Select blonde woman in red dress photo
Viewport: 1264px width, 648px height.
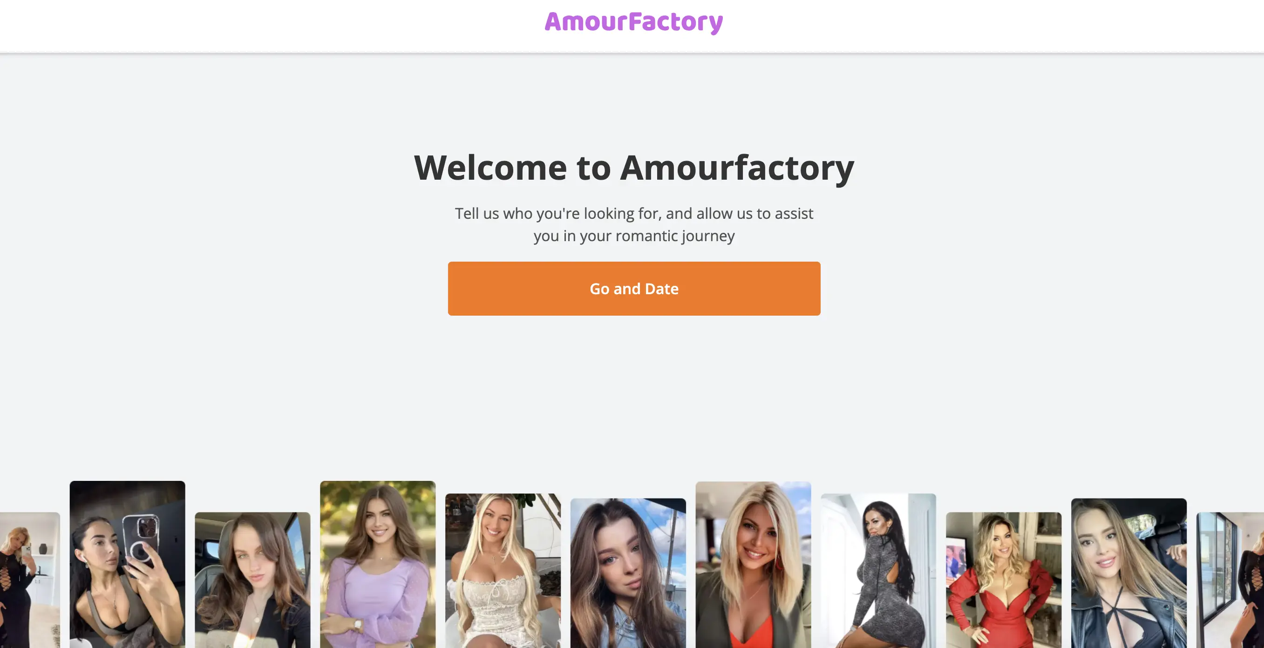pos(1004,580)
